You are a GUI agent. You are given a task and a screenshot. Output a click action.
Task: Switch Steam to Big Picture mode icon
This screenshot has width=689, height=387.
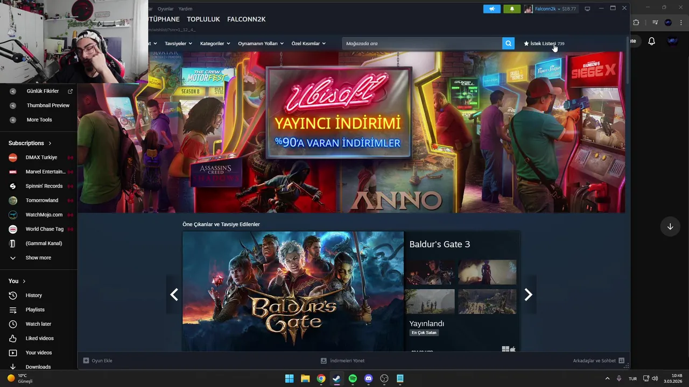pos(587,9)
